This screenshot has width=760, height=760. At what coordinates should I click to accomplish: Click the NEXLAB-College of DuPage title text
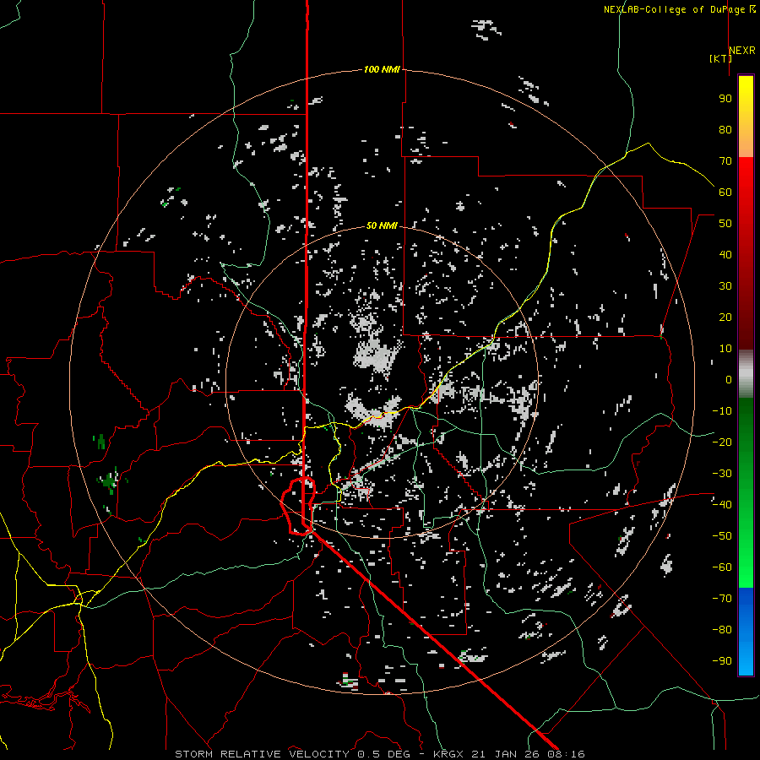[x=676, y=9]
